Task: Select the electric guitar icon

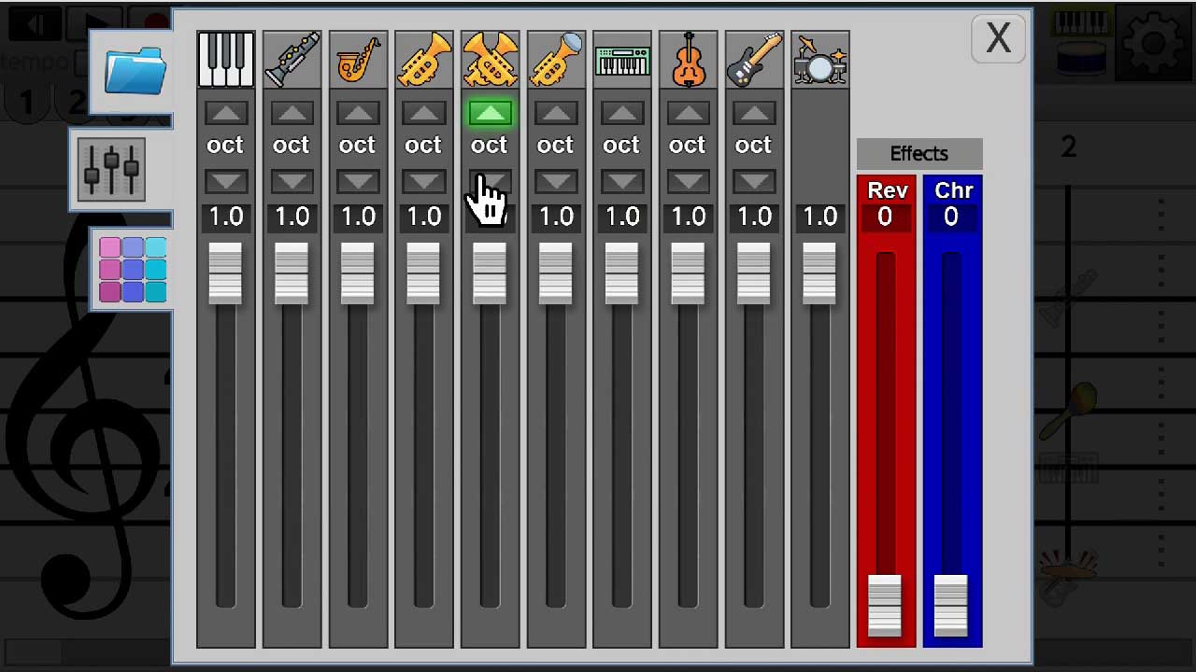Action: [754, 60]
